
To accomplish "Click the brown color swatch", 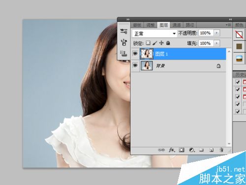I will point(239,46).
